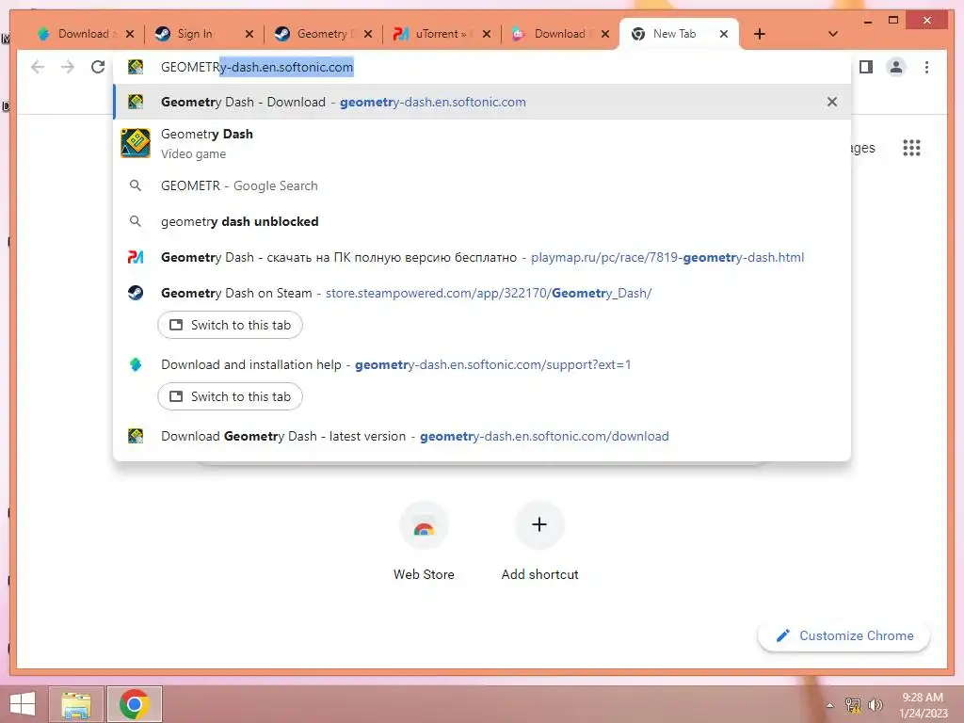
Task: Go back using the back arrow
Action: tap(38, 67)
